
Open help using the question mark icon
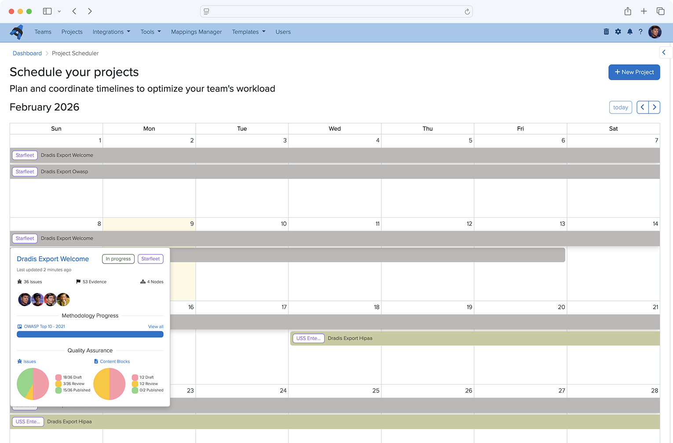pyautogui.click(x=641, y=32)
